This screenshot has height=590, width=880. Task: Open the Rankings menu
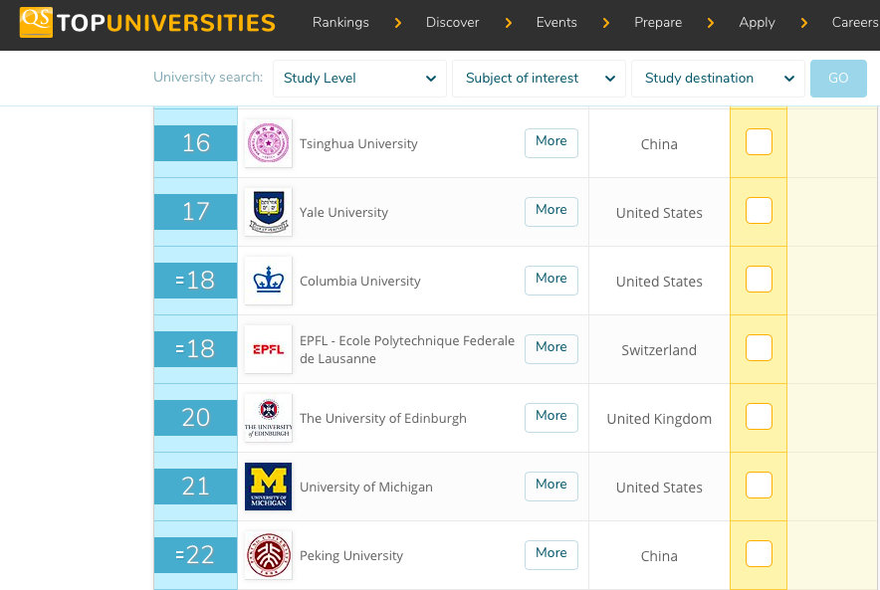(340, 23)
